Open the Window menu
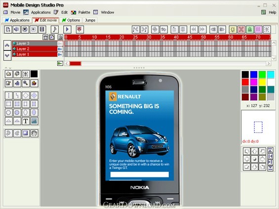This screenshot has height=209, width=279. [x=108, y=12]
